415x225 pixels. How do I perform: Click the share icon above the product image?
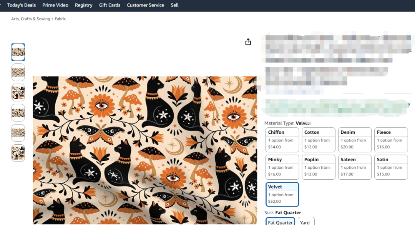click(248, 42)
